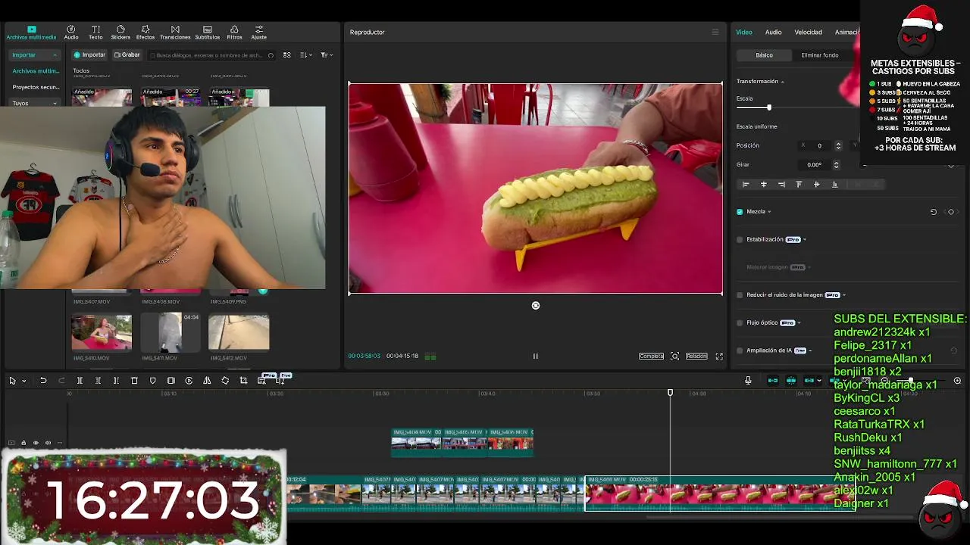The image size is (970, 545).
Task: Mirror the clip with flip tool
Action: coord(207,381)
